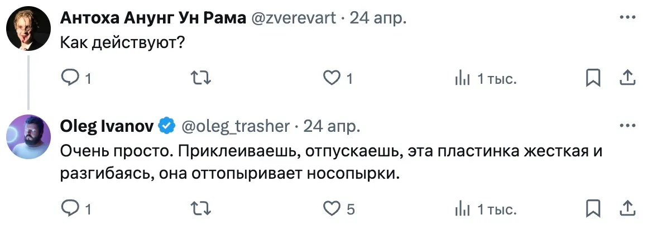Image resolution: width=652 pixels, height=229 pixels.
Task: Reply to Антоха's tweet "Как действуют?"
Action: [70, 78]
